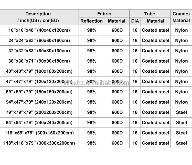Click the 98% reflection value for 24”x24”x63”
The width and height of the screenshot is (192, 165).
tap(91, 41)
